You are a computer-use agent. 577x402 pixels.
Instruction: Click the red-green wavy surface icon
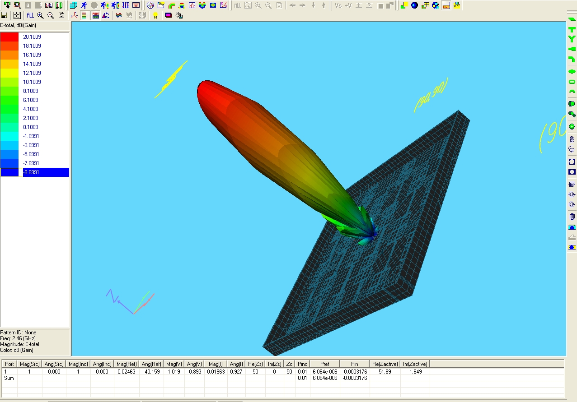(118, 15)
